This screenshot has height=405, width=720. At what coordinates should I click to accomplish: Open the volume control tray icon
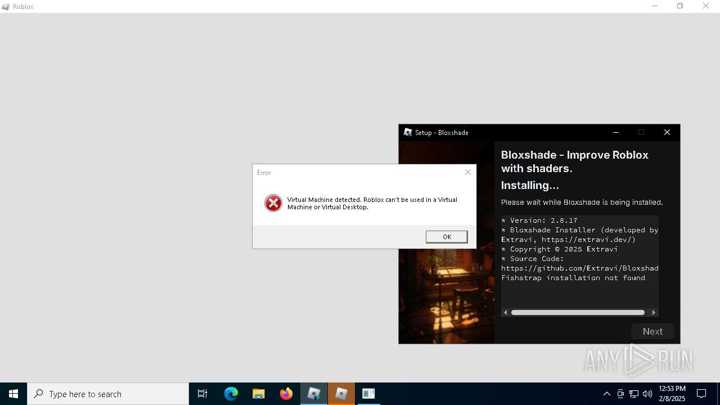[647, 394]
